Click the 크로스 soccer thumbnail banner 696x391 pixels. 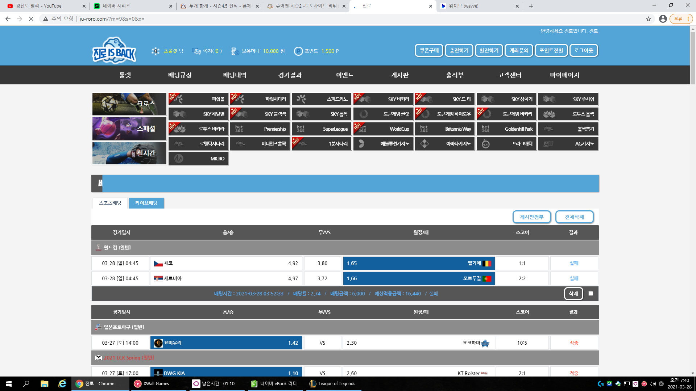(x=129, y=104)
